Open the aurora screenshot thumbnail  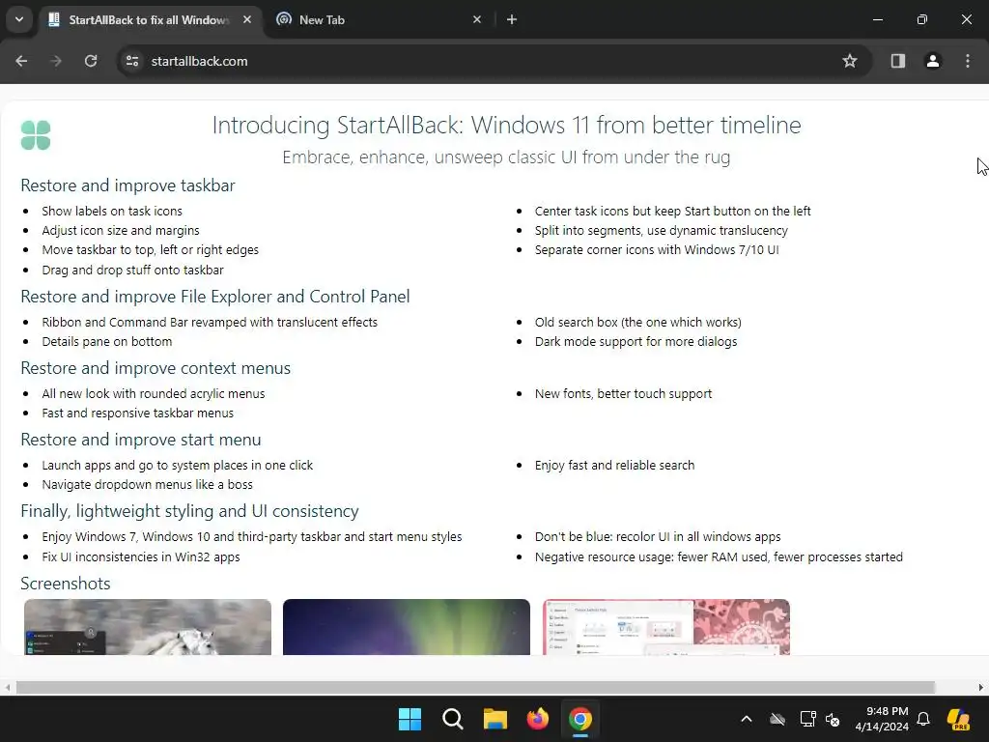point(407,626)
